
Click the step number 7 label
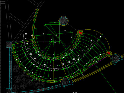82,51
